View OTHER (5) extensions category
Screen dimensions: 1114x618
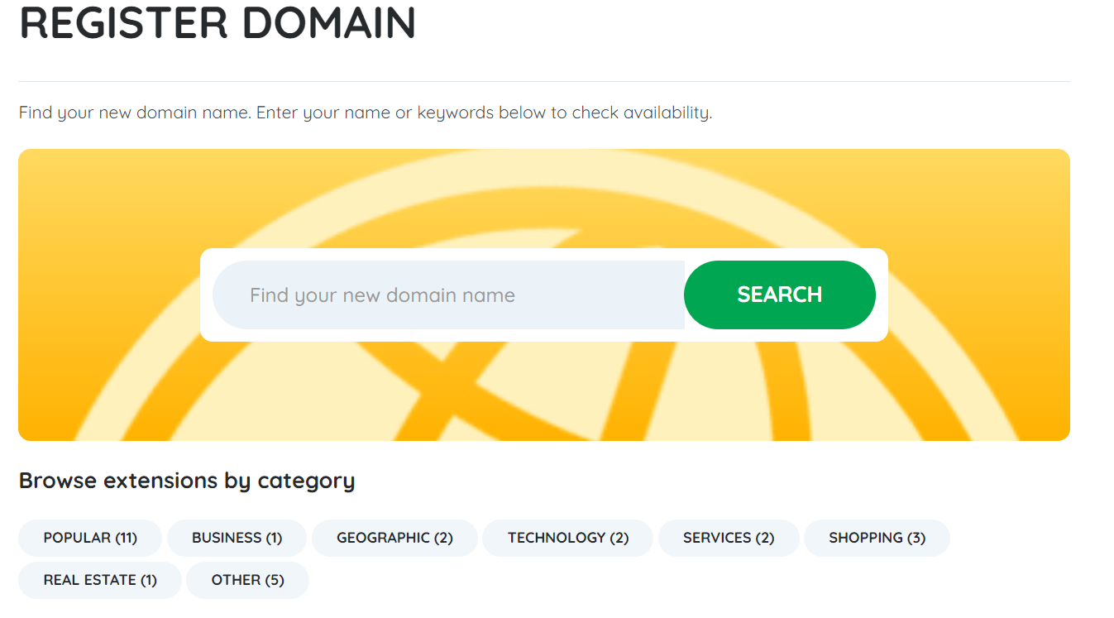pos(247,580)
